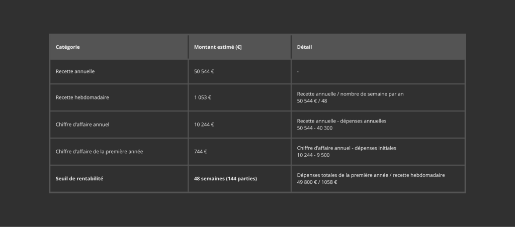Viewport: 515px width, 227px height.
Task: Click the formula 49 800 € / 1058 €
Action: [x=317, y=182]
